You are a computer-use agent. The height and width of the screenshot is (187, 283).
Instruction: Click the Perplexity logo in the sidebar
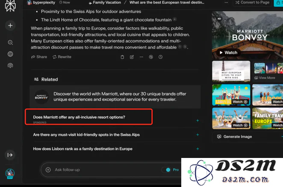point(10,6)
